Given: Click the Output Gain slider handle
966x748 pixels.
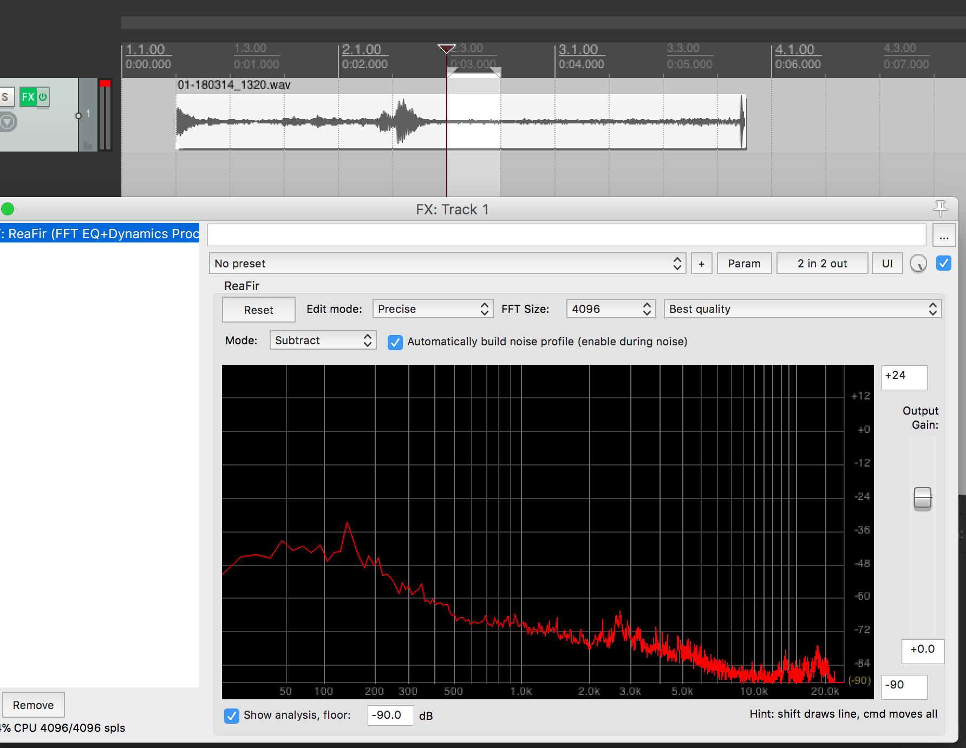Looking at the screenshot, I should tap(922, 498).
